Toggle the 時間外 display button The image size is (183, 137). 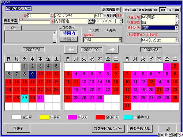point(69,39)
